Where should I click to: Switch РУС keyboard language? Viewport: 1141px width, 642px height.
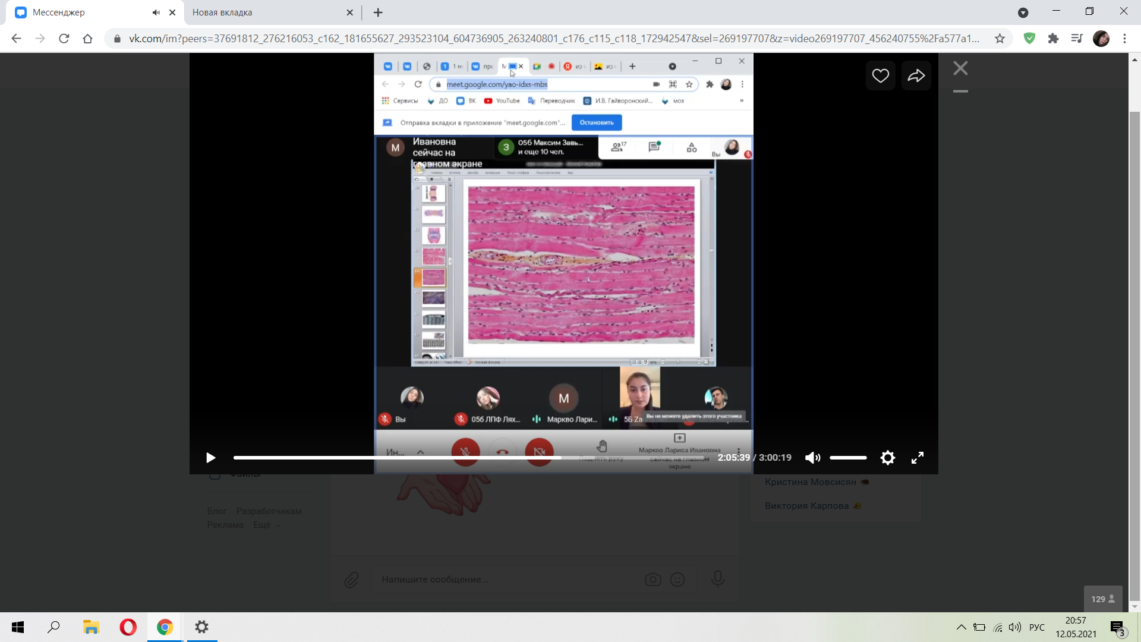(x=1037, y=627)
